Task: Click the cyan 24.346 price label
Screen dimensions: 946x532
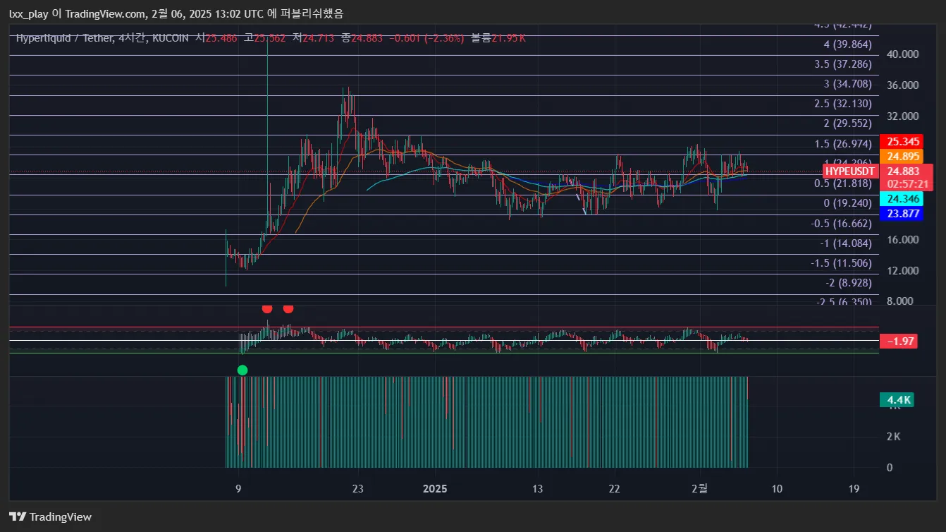Action: 902,199
